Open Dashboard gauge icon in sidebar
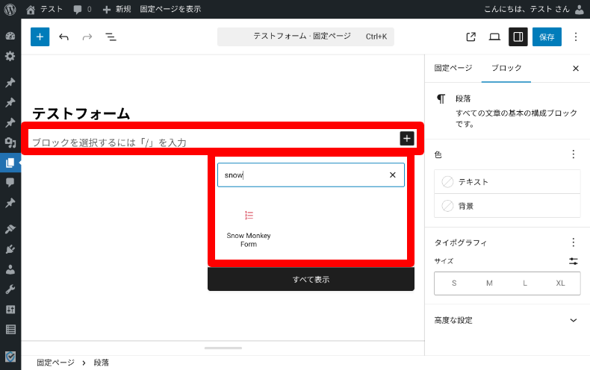This screenshot has width=590, height=370. pyautogui.click(x=10, y=36)
